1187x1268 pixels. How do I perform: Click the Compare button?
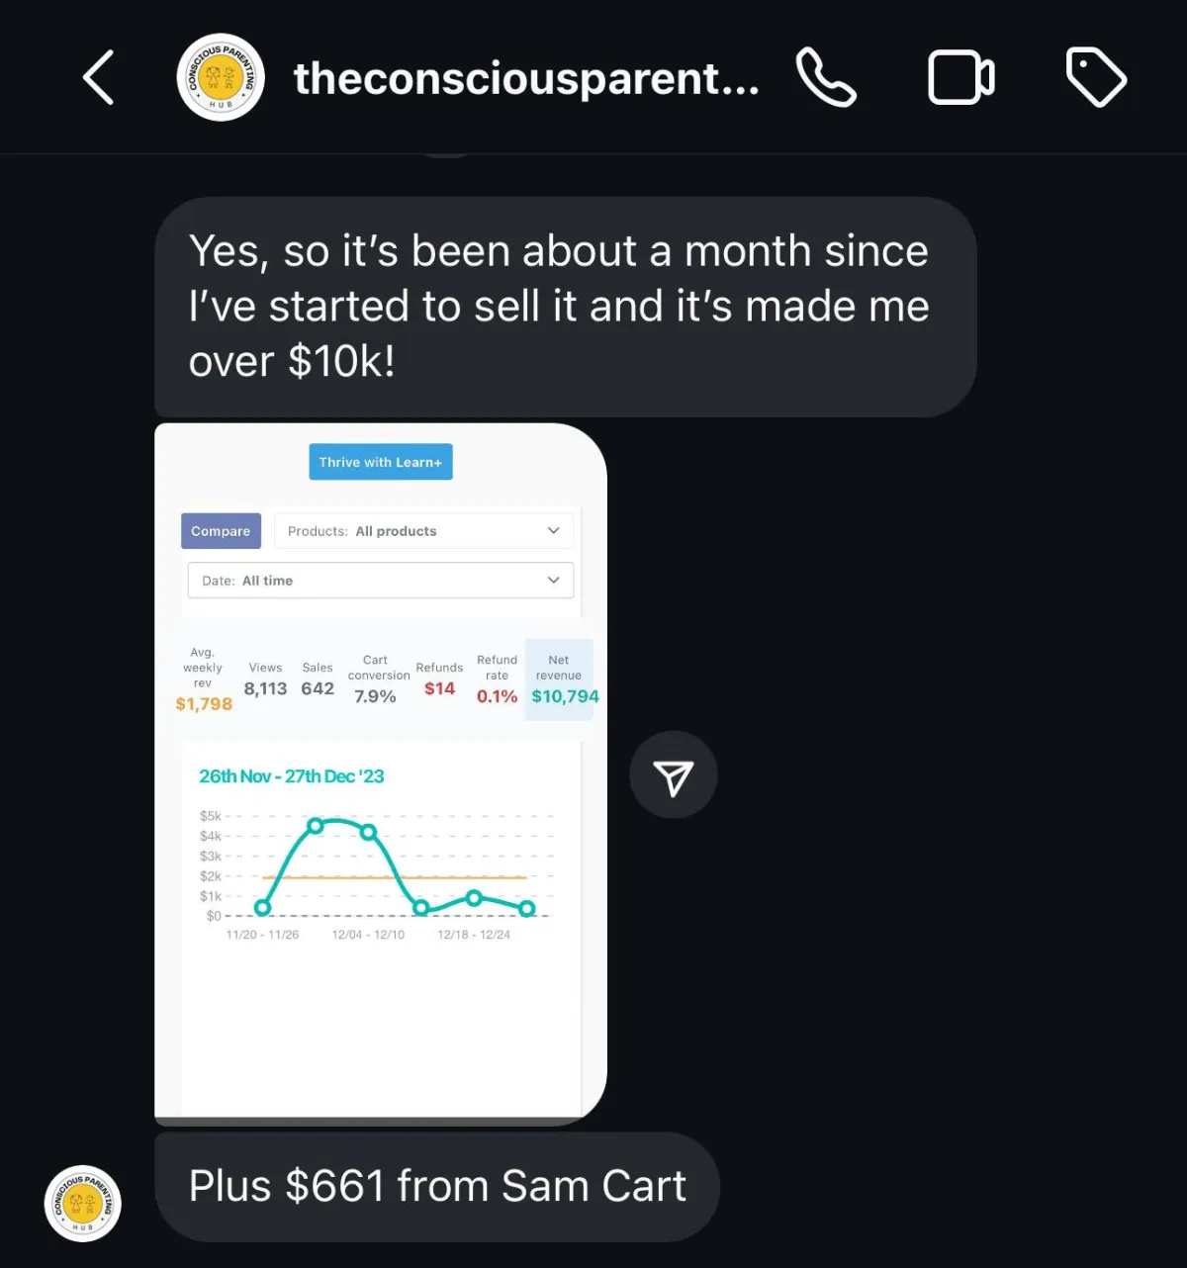[221, 531]
